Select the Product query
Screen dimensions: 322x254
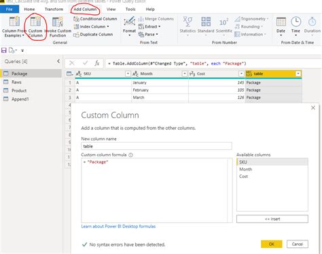31,90
